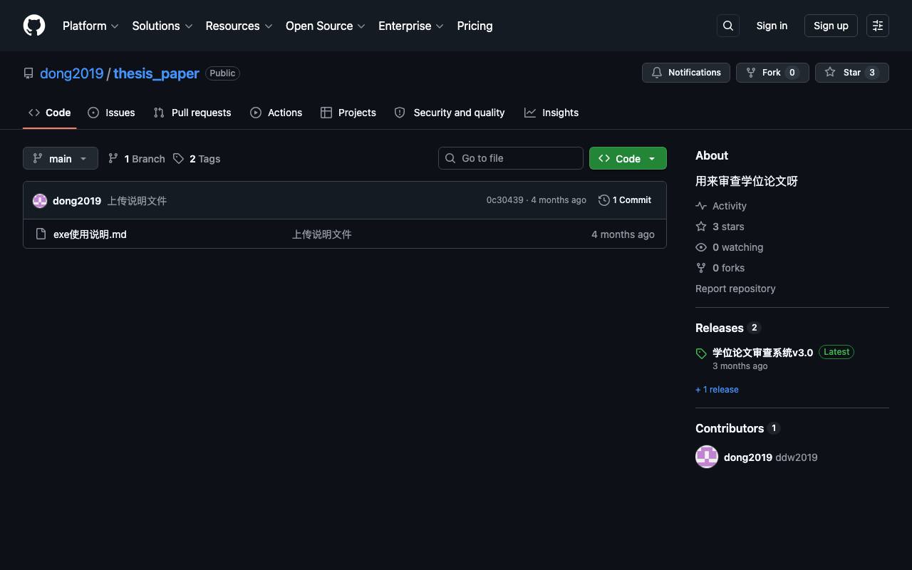
Task: Click the Activity link text
Action: 730,206
